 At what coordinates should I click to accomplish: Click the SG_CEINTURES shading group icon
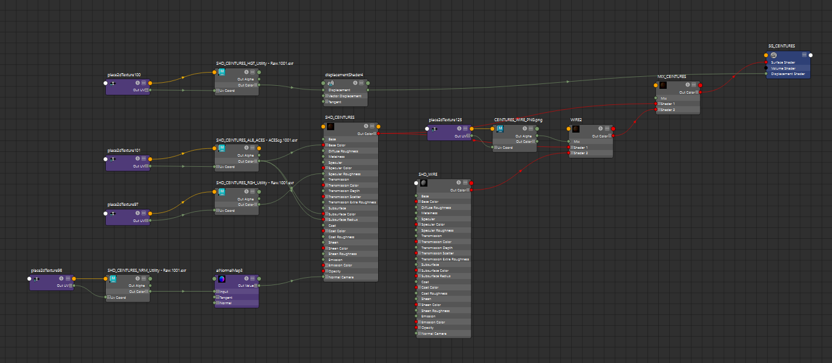click(x=774, y=55)
